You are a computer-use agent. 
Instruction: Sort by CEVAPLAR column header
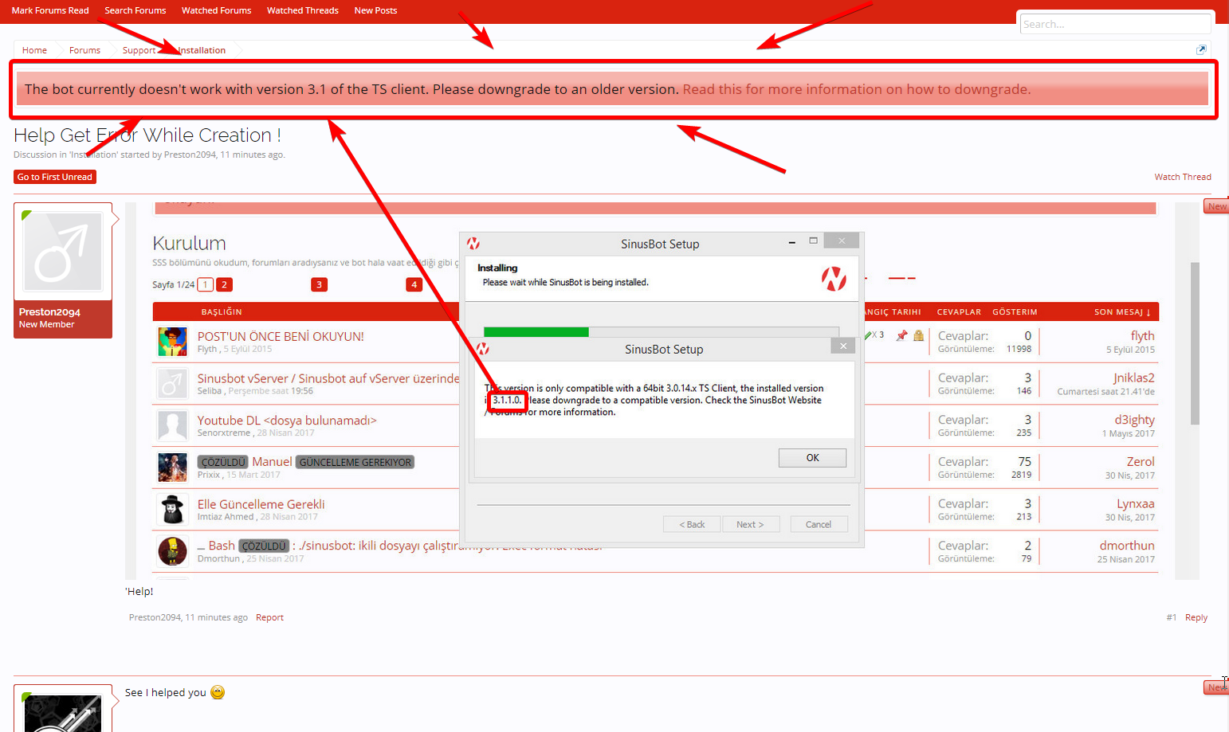point(959,312)
